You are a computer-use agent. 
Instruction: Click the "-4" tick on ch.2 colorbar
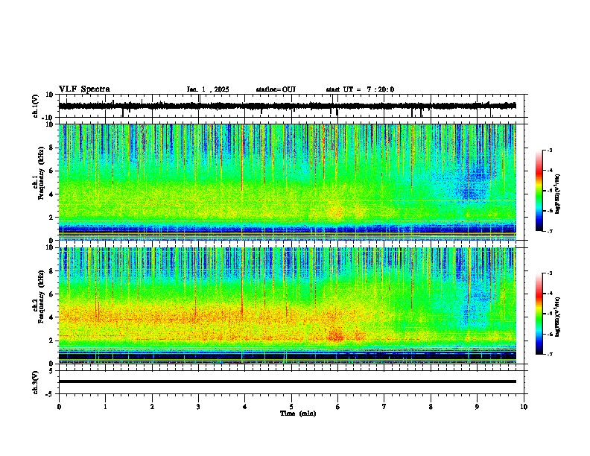point(549,294)
